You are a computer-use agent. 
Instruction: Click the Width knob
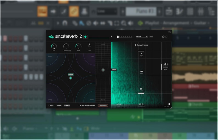[x=79, y=46]
